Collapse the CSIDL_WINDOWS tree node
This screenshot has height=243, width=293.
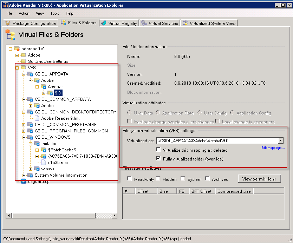(24, 137)
